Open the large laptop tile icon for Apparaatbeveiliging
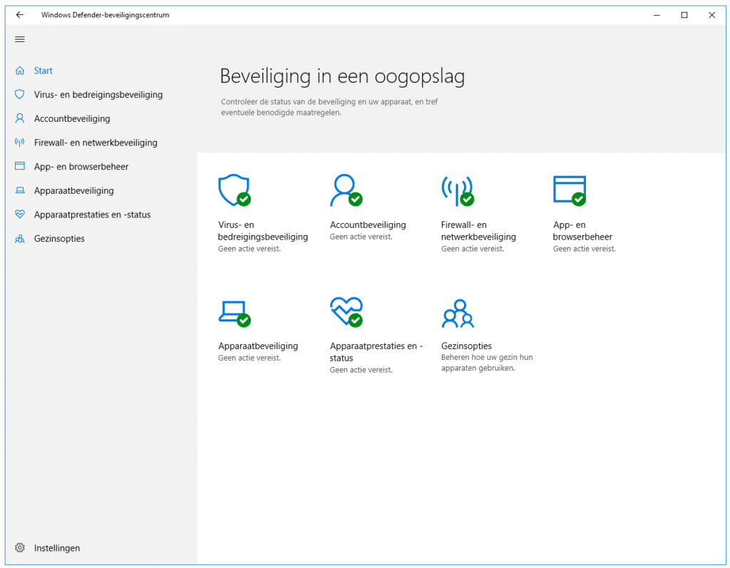Screen dimensions: 730x568 point(235,314)
